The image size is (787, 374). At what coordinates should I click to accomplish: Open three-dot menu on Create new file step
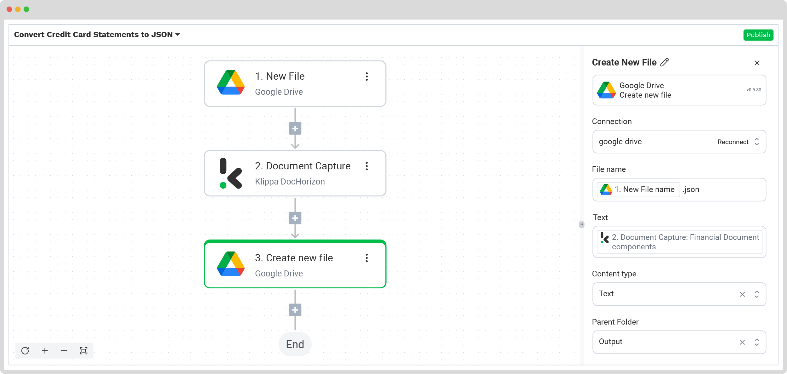pos(367,258)
